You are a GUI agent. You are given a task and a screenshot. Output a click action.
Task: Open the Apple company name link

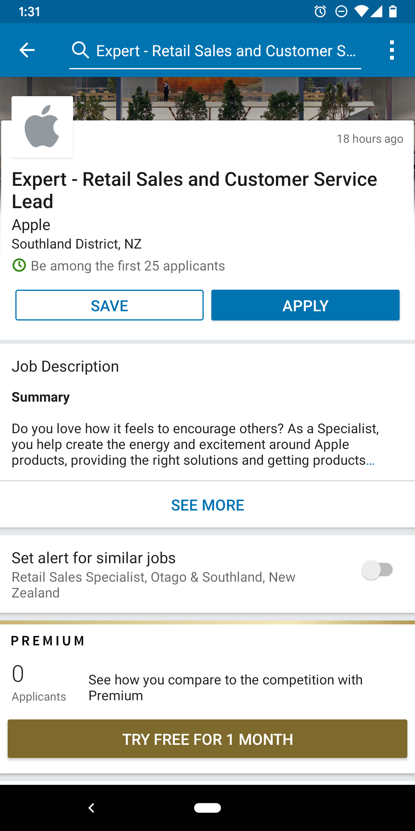tap(31, 225)
